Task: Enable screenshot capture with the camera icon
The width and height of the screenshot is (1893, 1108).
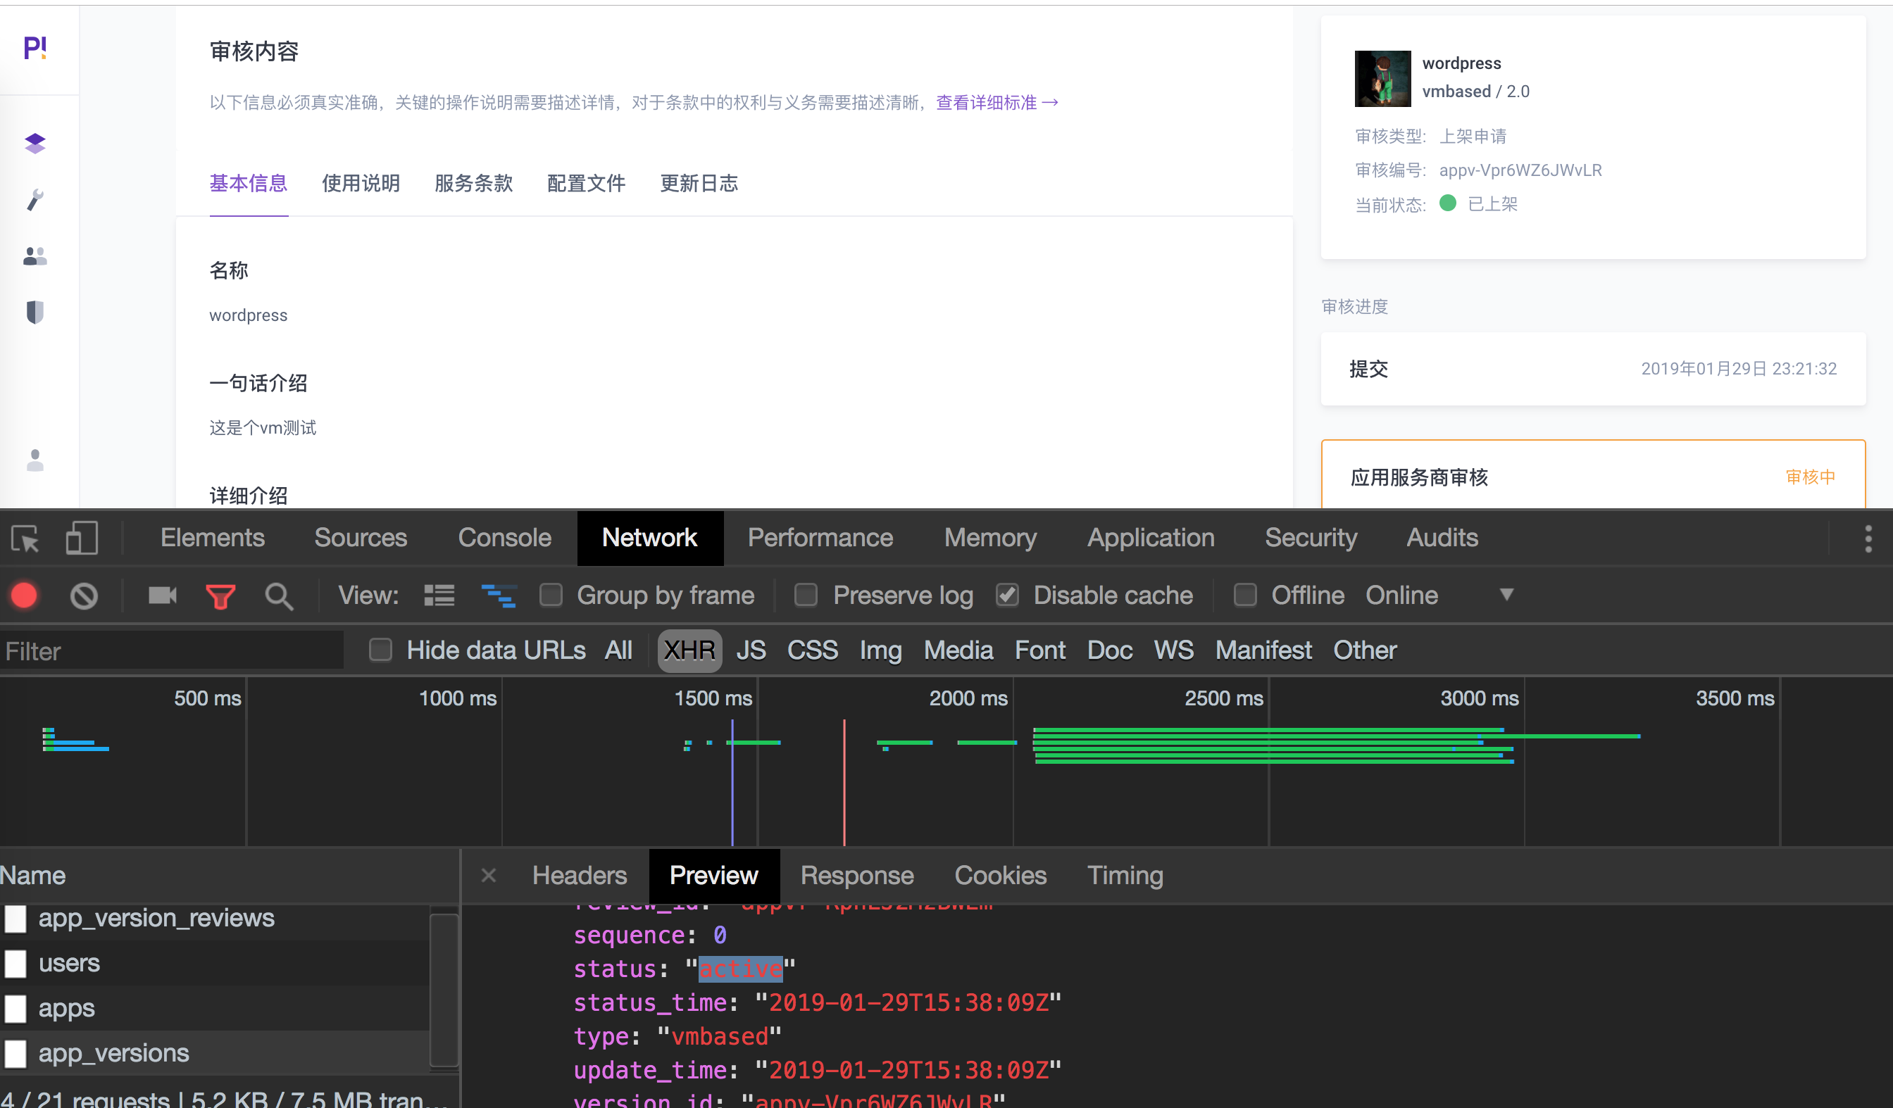Action: point(161,596)
